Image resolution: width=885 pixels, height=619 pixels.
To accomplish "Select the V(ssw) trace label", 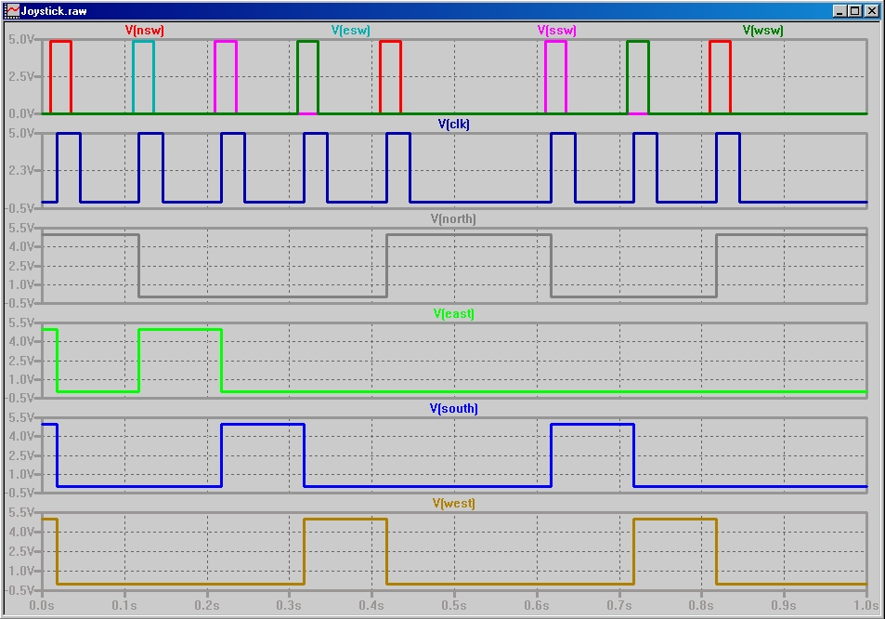I will [557, 31].
